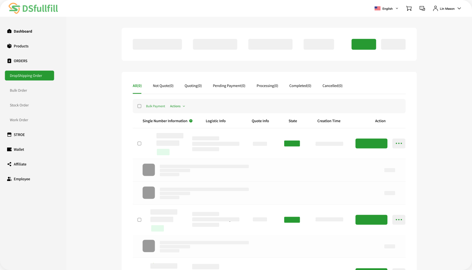Click the Affiliate share icon
The width and height of the screenshot is (472, 270).
[9, 164]
